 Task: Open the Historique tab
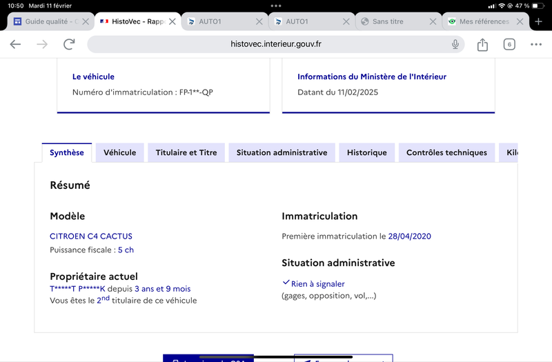(x=367, y=152)
